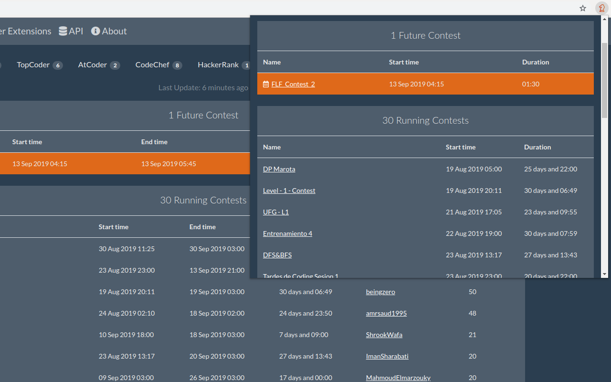
Task: Click the About info icon
Action: [95, 31]
